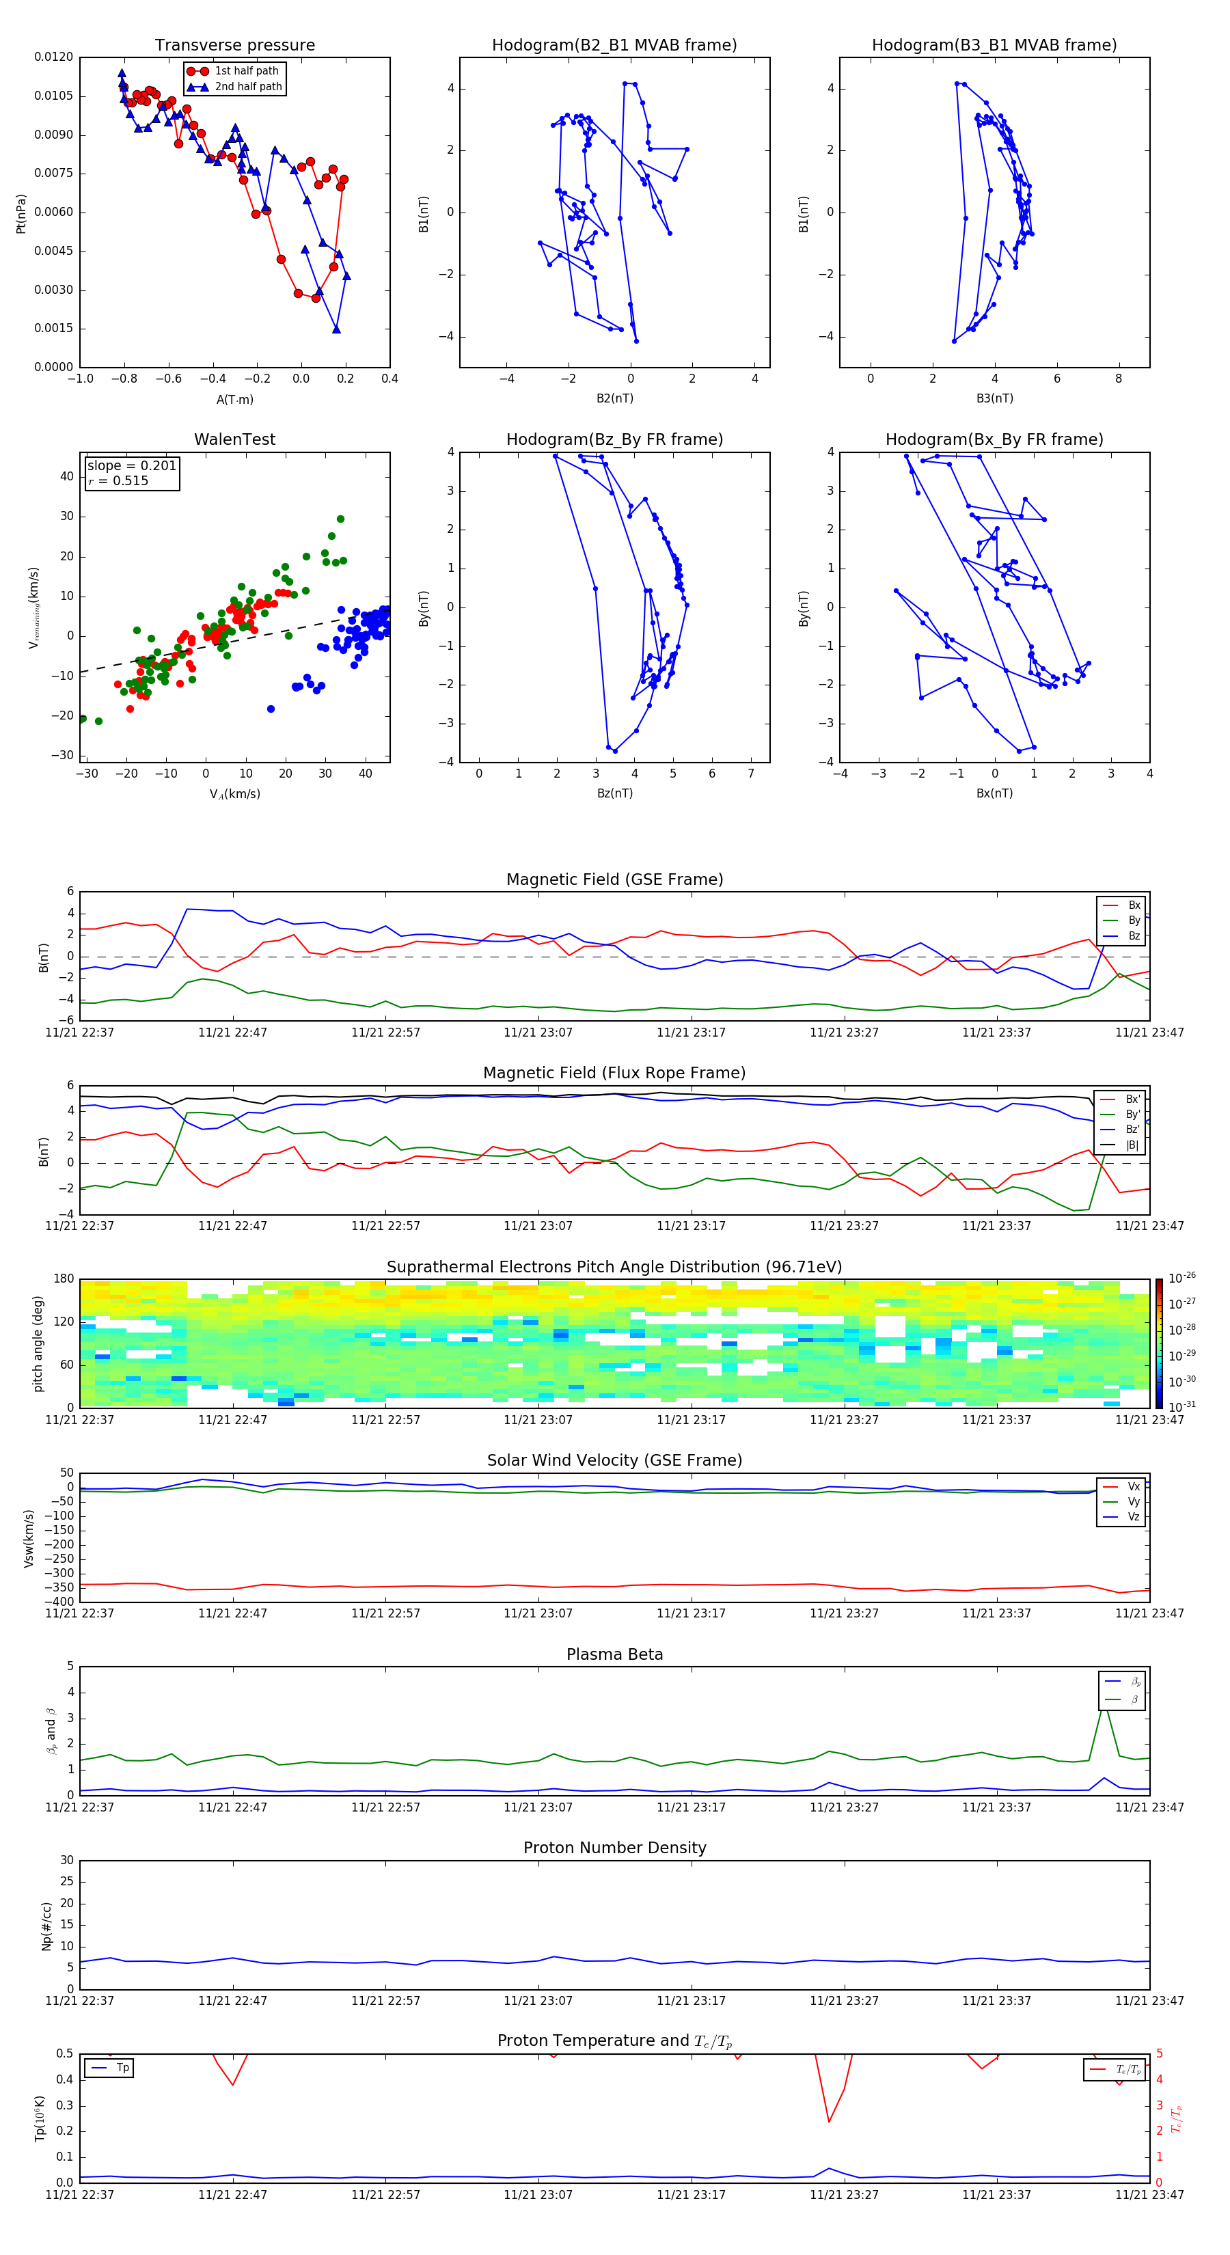Click the β legend entry in Plasma Beta plot
The width and height of the screenshot is (1230, 2255).
pos(1122,1699)
